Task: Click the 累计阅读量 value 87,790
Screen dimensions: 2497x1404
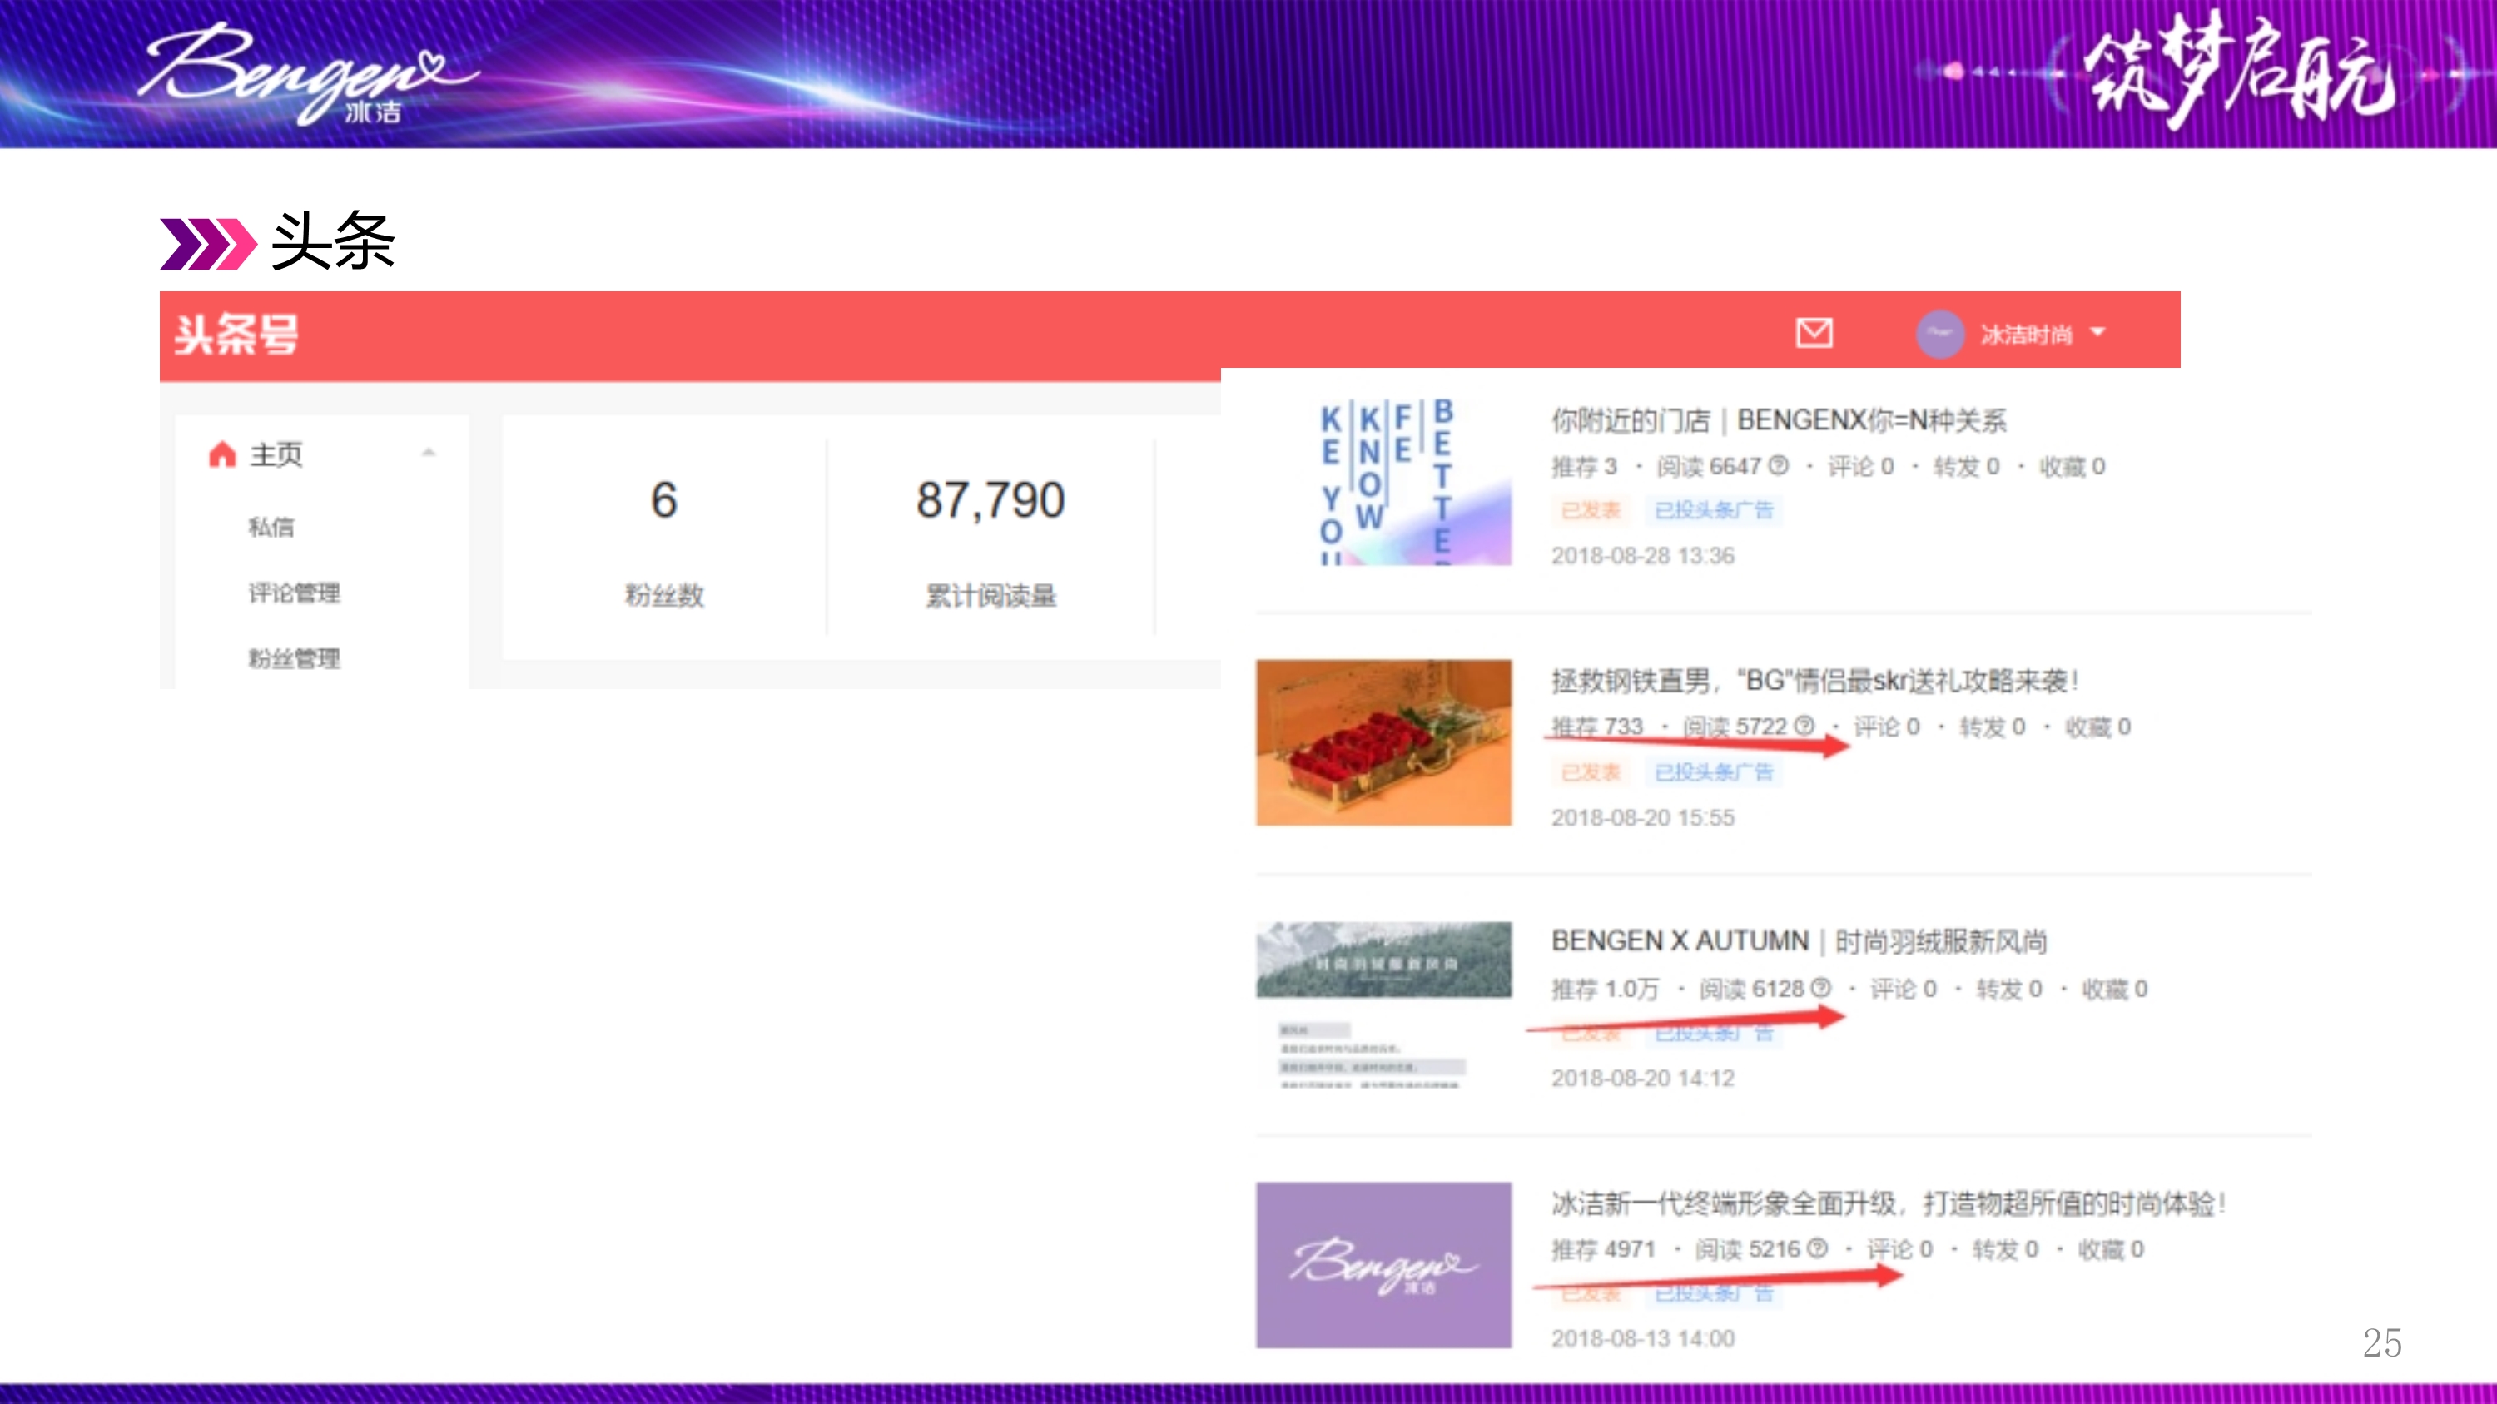Action: click(990, 500)
